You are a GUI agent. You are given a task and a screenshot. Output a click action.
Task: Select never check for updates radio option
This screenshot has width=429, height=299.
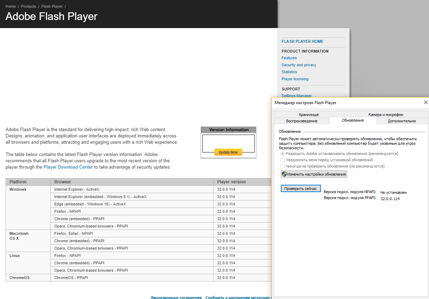tap(283, 166)
